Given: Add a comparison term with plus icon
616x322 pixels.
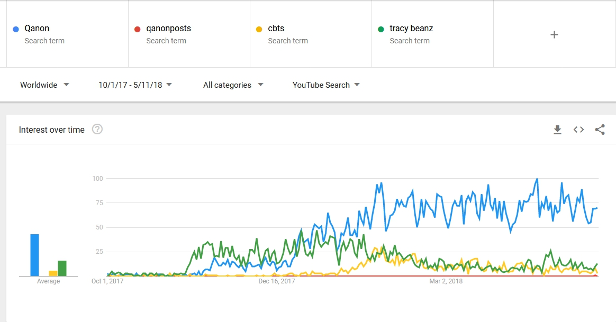Looking at the screenshot, I should 554,35.
